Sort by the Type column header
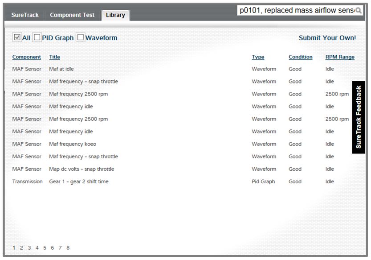Screen dimensions: 371x260 (x=258, y=57)
